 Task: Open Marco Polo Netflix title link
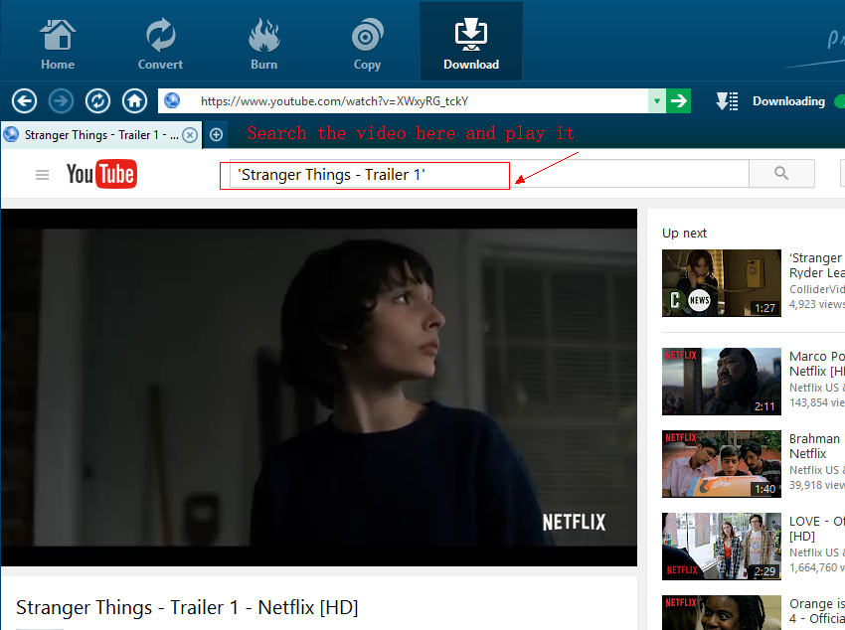tap(817, 364)
